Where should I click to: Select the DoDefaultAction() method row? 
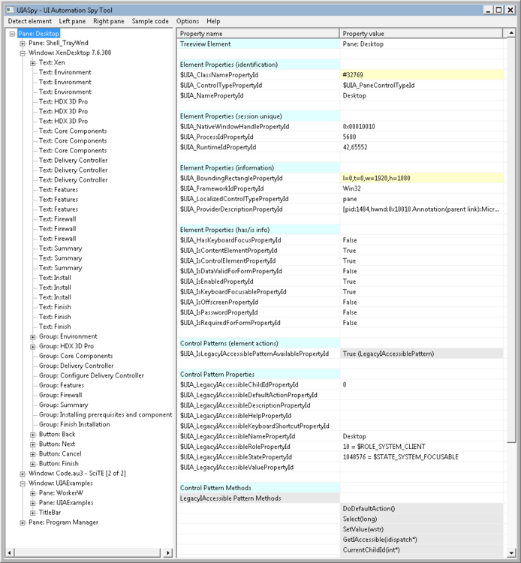pos(421,509)
